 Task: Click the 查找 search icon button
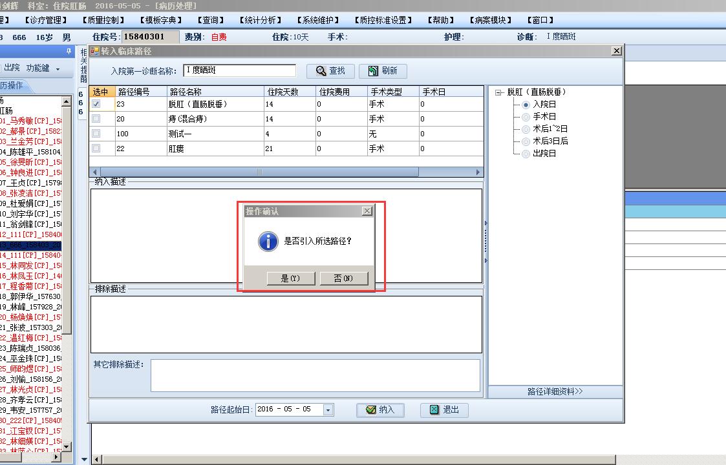pyautogui.click(x=330, y=71)
